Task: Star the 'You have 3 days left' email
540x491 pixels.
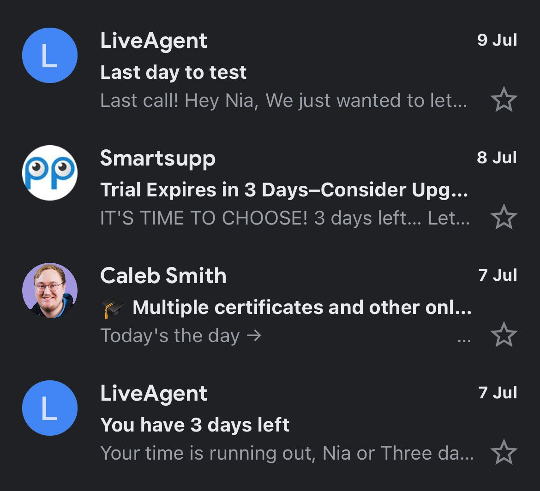Action: tap(504, 453)
